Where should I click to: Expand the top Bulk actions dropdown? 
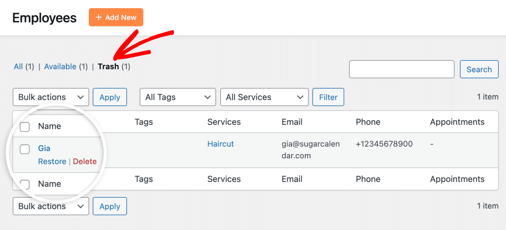point(51,97)
